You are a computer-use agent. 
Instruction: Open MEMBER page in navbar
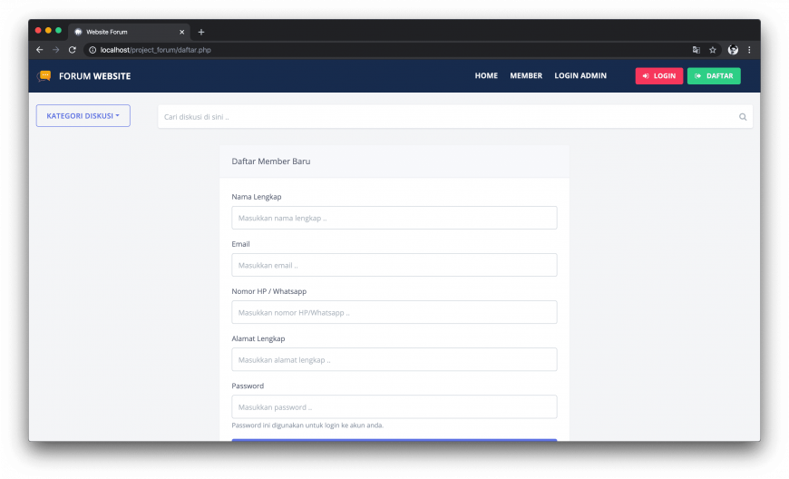[x=526, y=75]
